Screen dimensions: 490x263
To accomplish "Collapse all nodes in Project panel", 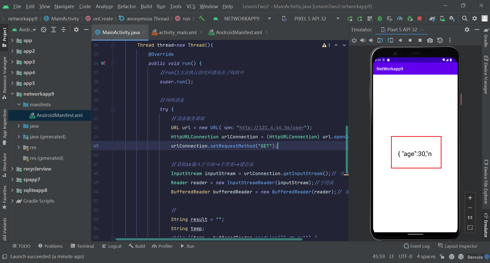I will [64, 29].
